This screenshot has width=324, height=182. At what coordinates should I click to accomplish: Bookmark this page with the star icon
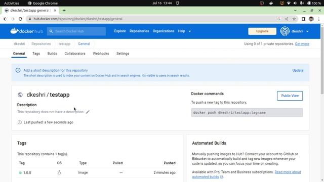294,19
